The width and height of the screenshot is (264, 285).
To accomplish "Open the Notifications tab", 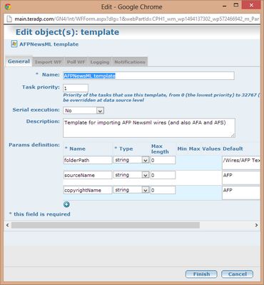I will click(130, 62).
